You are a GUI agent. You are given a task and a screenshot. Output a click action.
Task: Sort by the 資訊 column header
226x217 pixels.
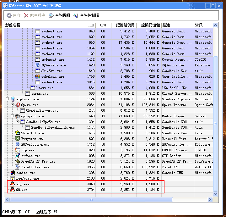(x=203, y=25)
